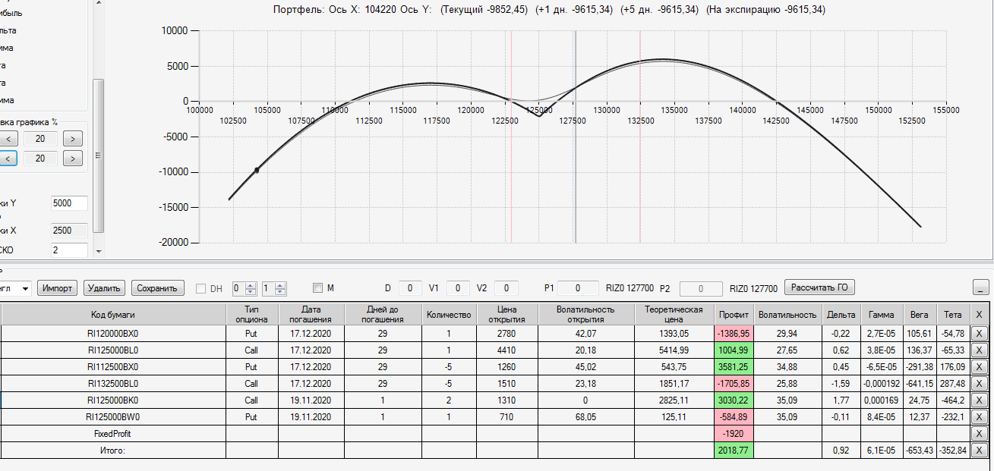Click the Тип опциона column header
This screenshot has width=994, height=471.
252,314
